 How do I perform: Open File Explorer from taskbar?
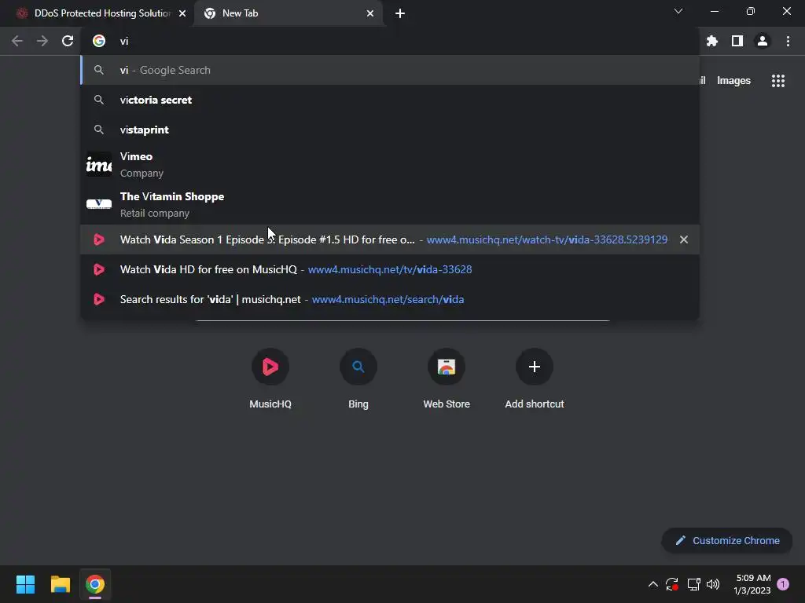[x=60, y=584]
